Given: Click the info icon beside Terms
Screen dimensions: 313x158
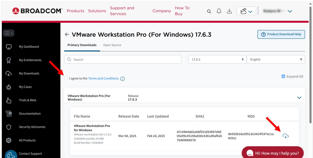Looking at the screenshot, I should coord(123,79).
